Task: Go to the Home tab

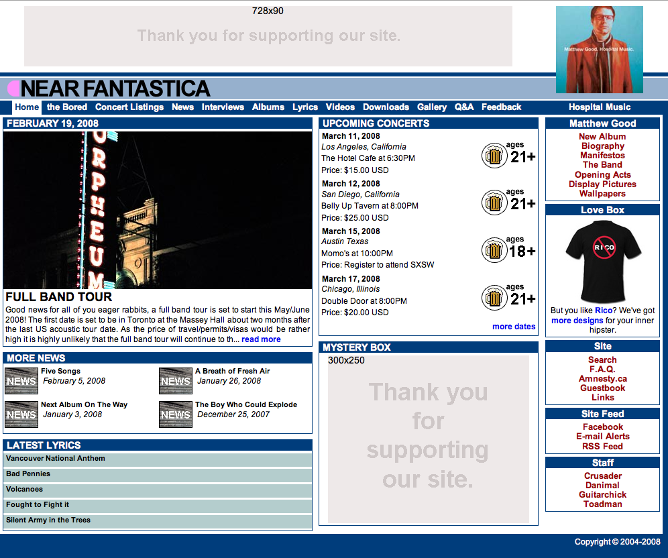Action: tap(27, 107)
